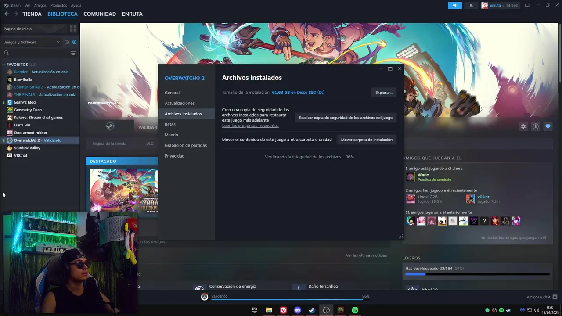Collapse the FAVORITOS category
Screen dimensions: 562x316
(x=17, y=65)
